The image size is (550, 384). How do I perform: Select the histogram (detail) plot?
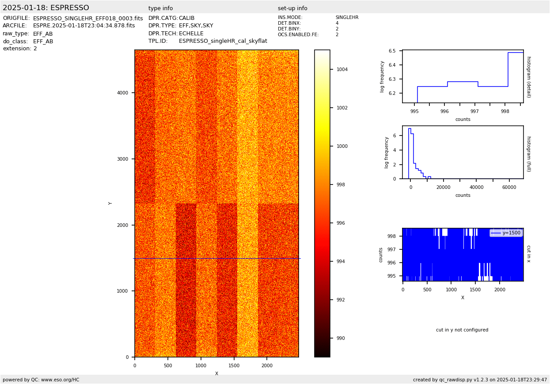pos(463,76)
